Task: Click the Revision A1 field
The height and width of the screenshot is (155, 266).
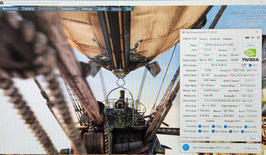Action: (x=235, y=50)
